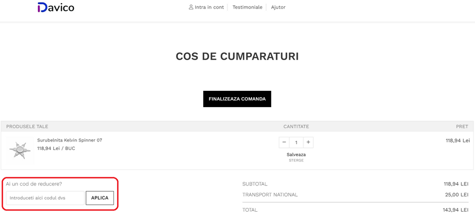
Task: Click the discount code input field
Action: [x=45, y=198]
